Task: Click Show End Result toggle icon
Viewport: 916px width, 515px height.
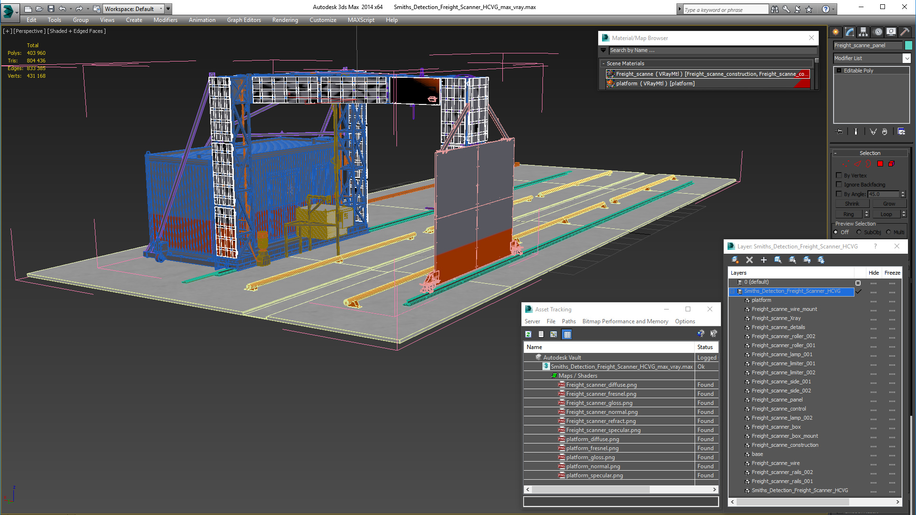Action: click(856, 132)
